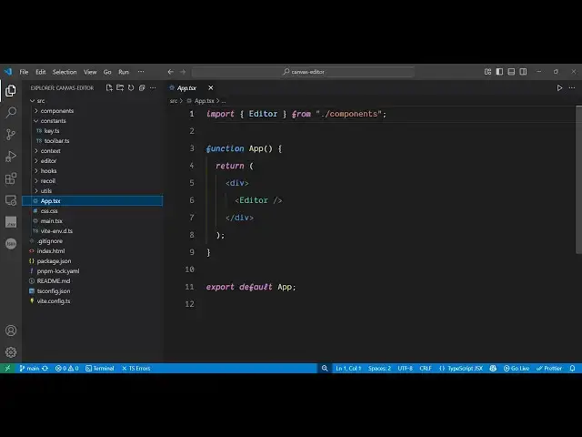Click the New Folder icon in Explorer
This screenshot has height=437, width=582.
tap(120, 88)
